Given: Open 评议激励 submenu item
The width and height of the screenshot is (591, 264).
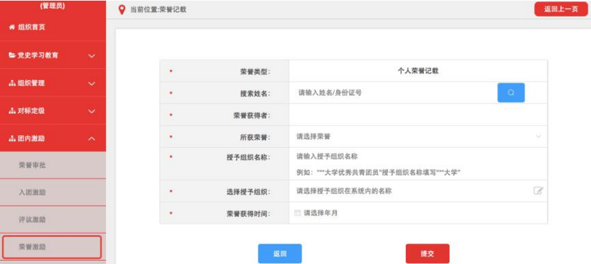Looking at the screenshot, I should [x=32, y=220].
